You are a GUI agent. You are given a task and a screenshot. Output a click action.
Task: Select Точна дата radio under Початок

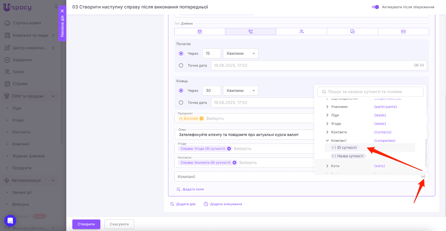[181, 65]
